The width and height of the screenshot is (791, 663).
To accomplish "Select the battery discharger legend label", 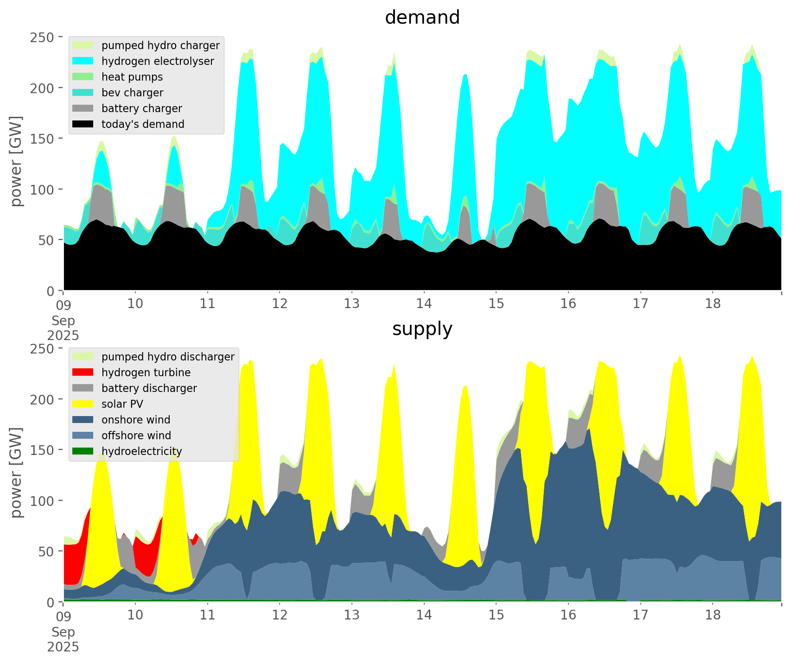I will pos(149,388).
